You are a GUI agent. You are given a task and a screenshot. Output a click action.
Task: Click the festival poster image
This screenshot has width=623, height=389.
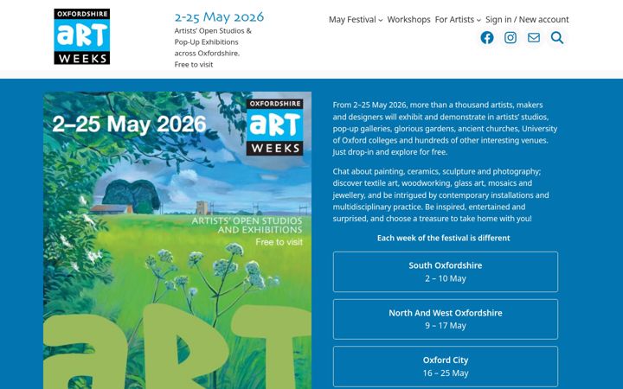177,240
